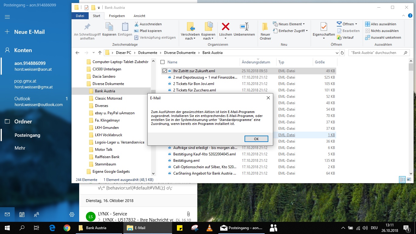Open recent locations dropdown arrow
This screenshot has width=416, height=234.
coord(94,53)
